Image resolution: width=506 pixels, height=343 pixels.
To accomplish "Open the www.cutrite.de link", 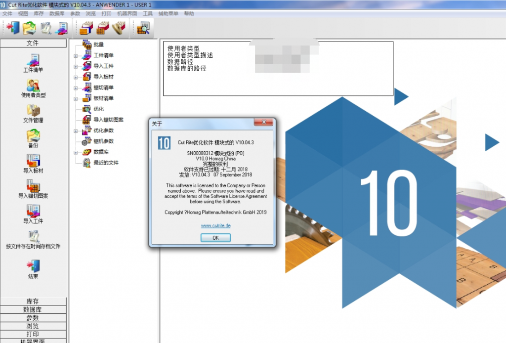I will coord(215,226).
